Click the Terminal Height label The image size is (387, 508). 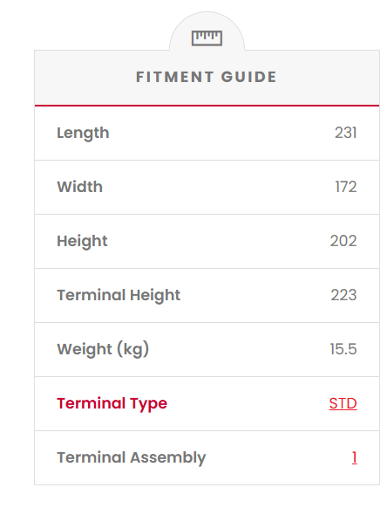point(119,296)
